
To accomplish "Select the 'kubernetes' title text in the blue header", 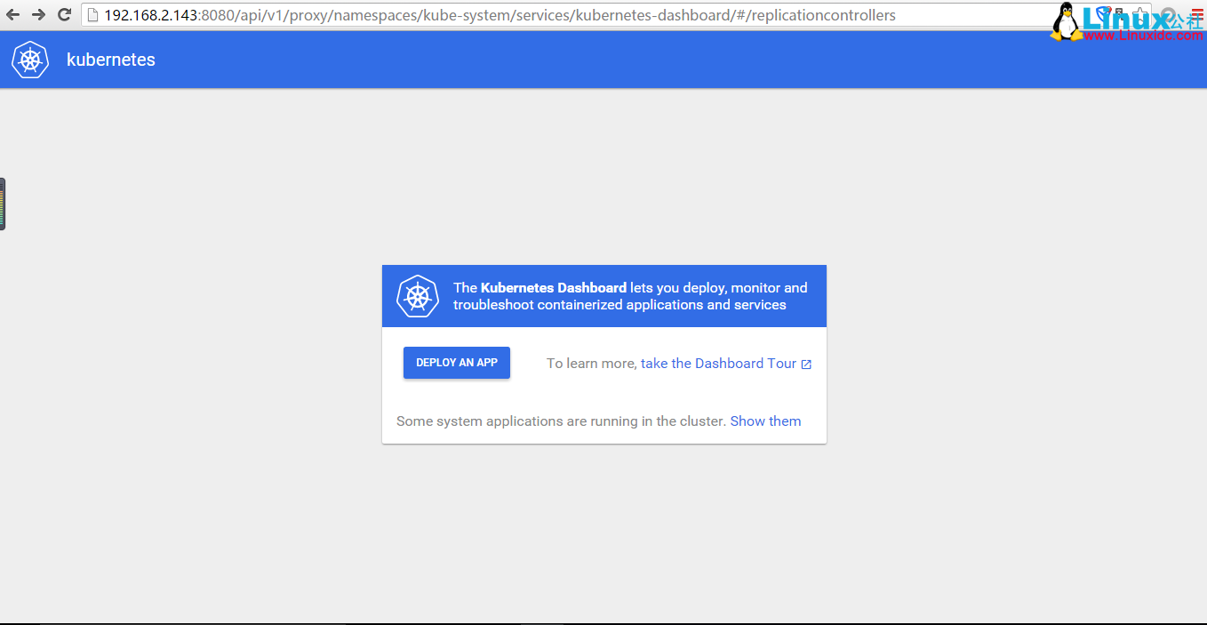I will coord(110,59).
